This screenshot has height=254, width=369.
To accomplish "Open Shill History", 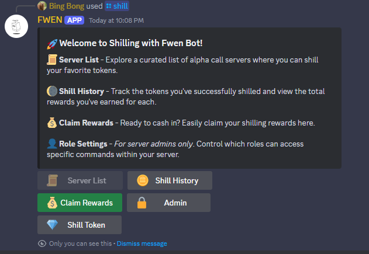I will coord(170,180).
